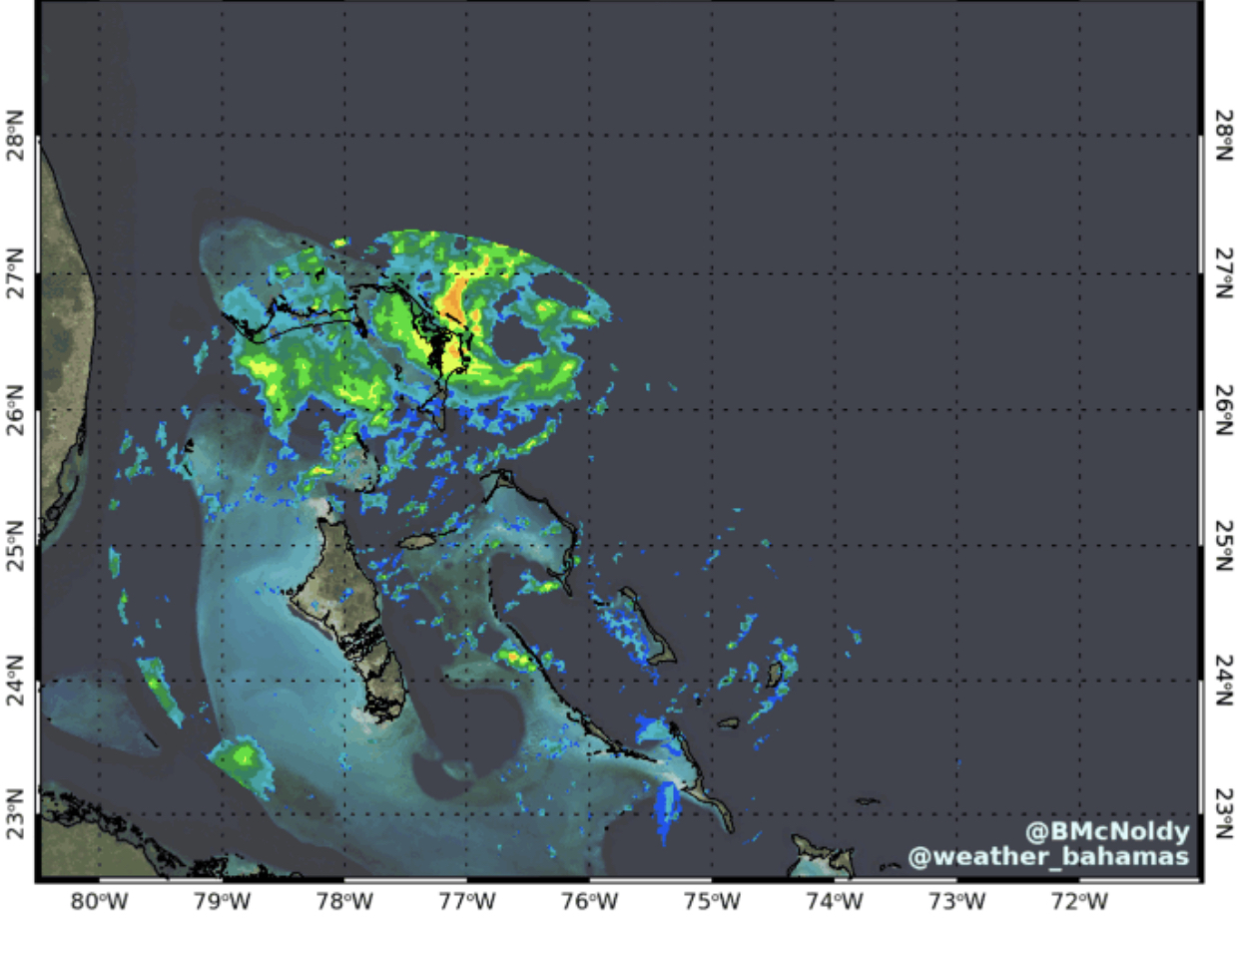The height and width of the screenshot is (953, 1240).
Task: Click the 27°N label on right axis
Action: [x=1224, y=272]
